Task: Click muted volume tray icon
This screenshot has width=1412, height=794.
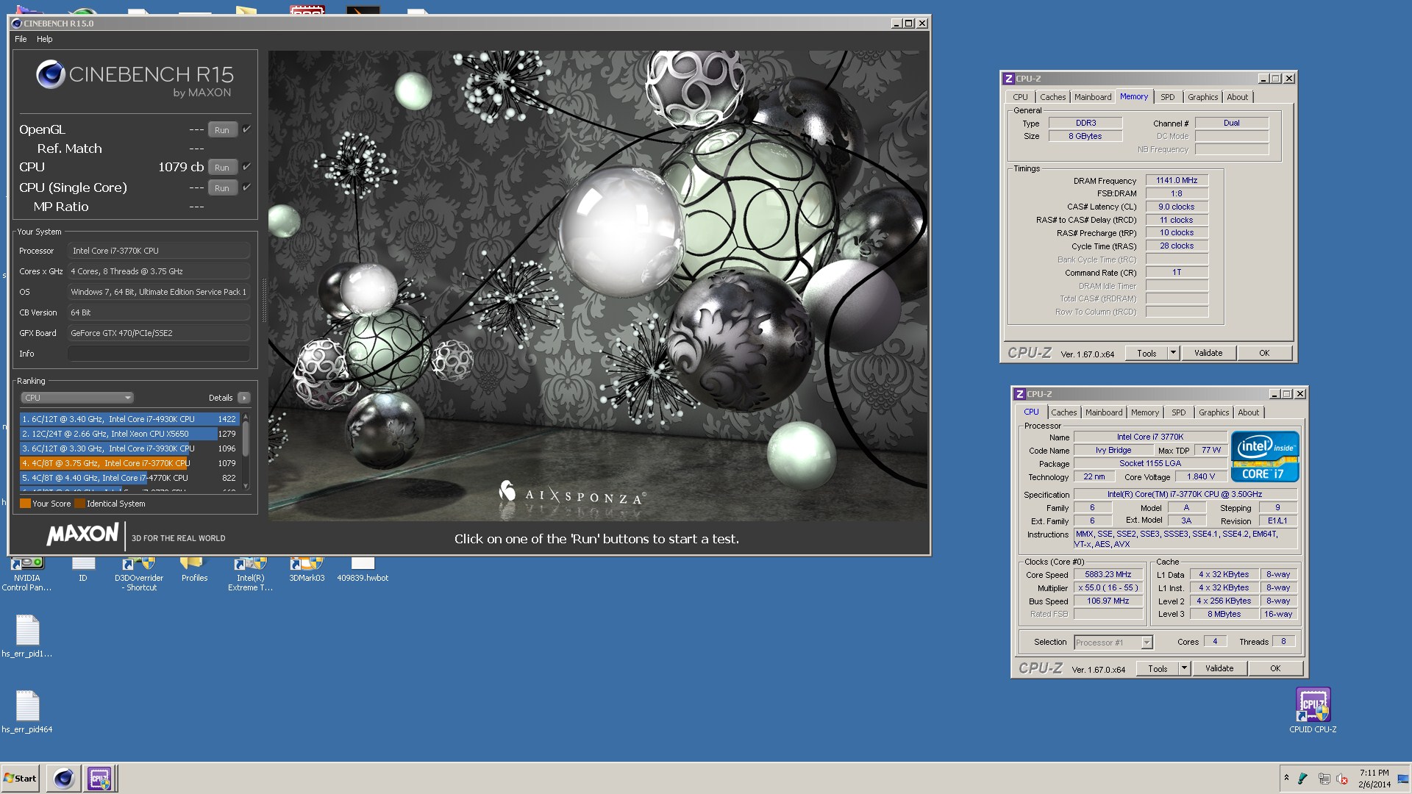Action: (1342, 779)
